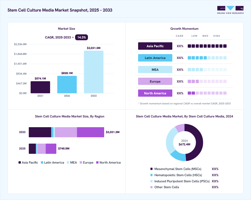Click the Hematopoietic Stem Cells donut segment
251x200 pixels.
(x=179, y=157)
